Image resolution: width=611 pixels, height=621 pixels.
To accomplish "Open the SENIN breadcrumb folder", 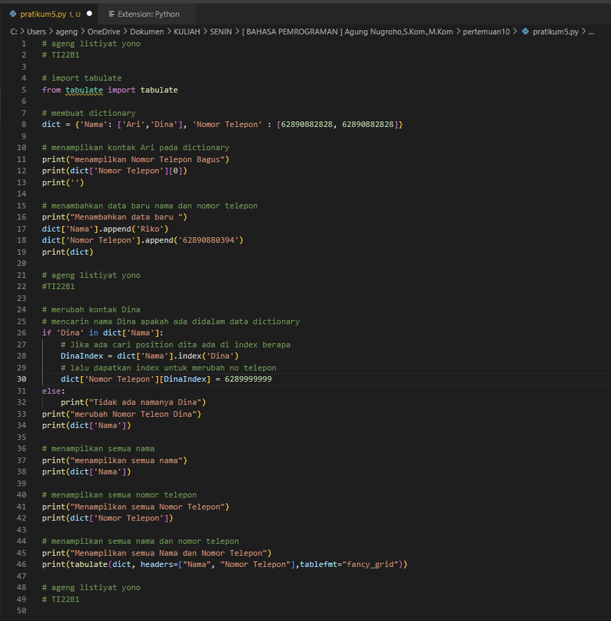I will click(221, 32).
